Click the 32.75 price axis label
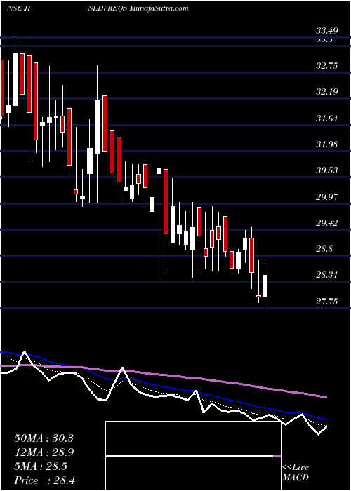Image resolution: width=351 pixels, height=491 pixels. (327, 66)
